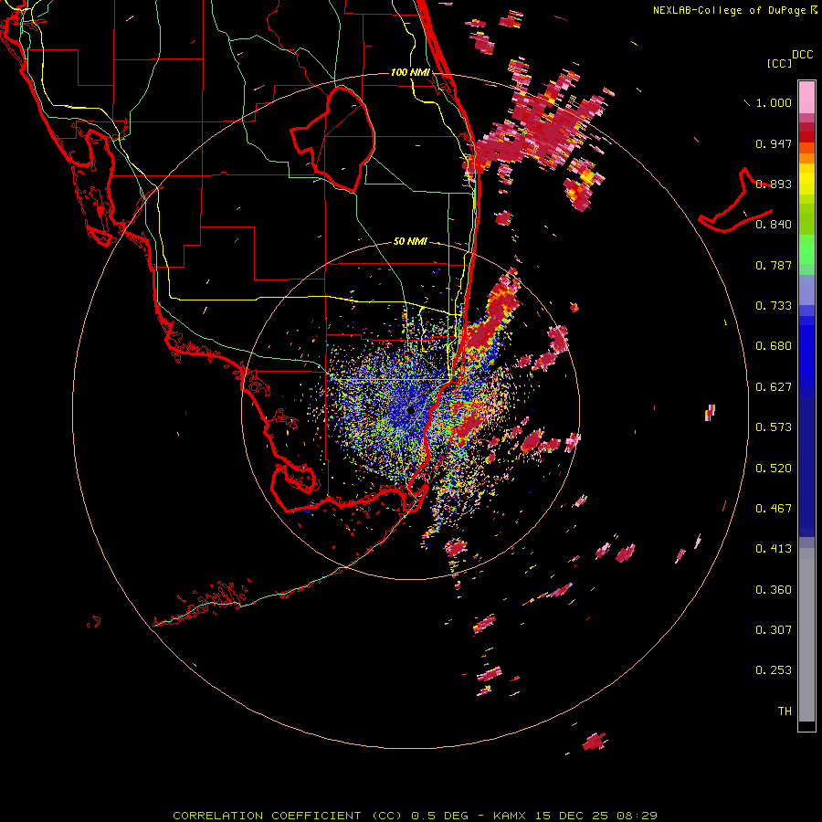Click the 08:29 timestamp
The width and height of the screenshot is (822, 822).
click(x=637, y=816)
